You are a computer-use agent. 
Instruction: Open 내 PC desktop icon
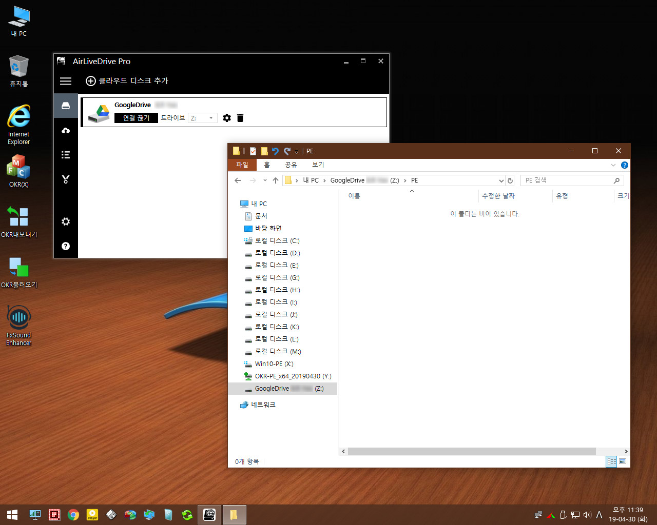coord(19,22)
